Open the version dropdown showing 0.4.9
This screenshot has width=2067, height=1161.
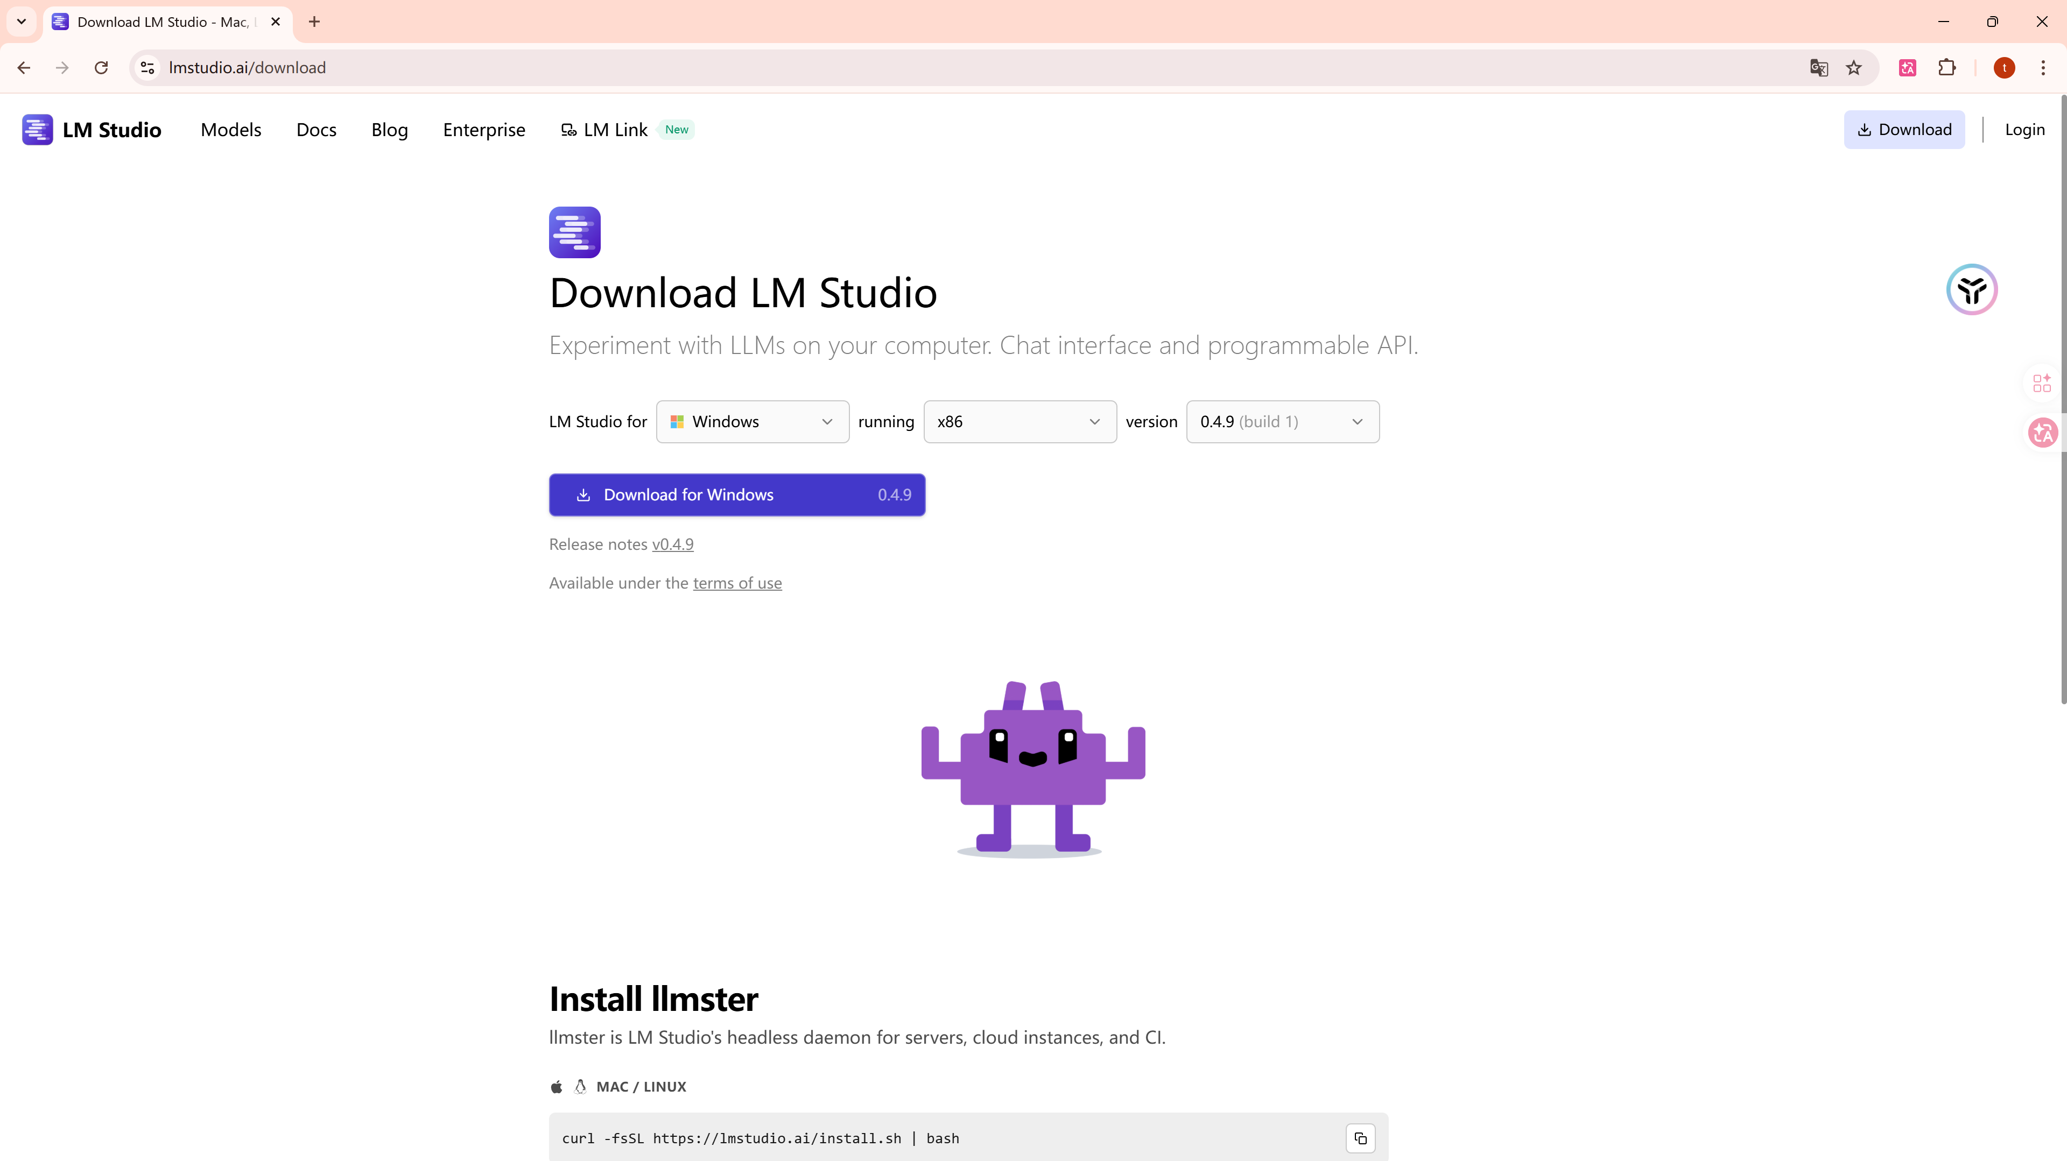point(1282,422)
